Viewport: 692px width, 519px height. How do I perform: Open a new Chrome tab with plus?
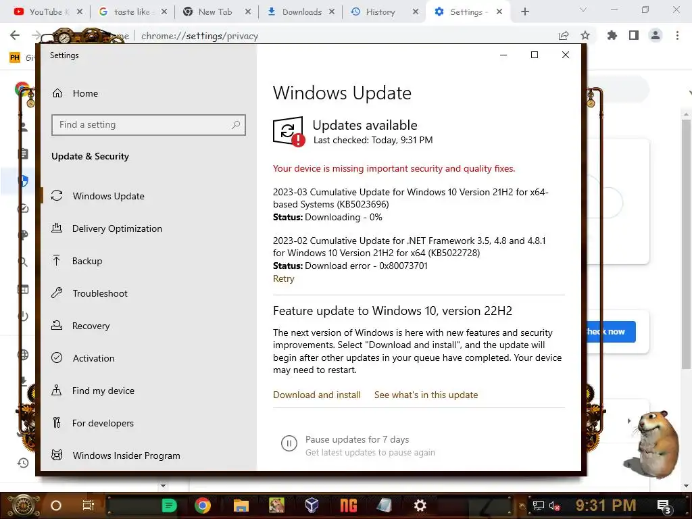524,12
